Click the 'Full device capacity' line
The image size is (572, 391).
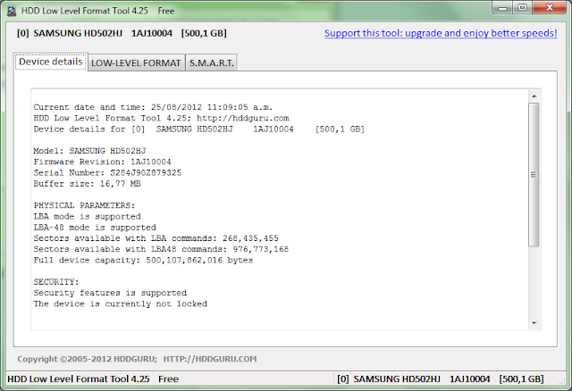(143, 260)
